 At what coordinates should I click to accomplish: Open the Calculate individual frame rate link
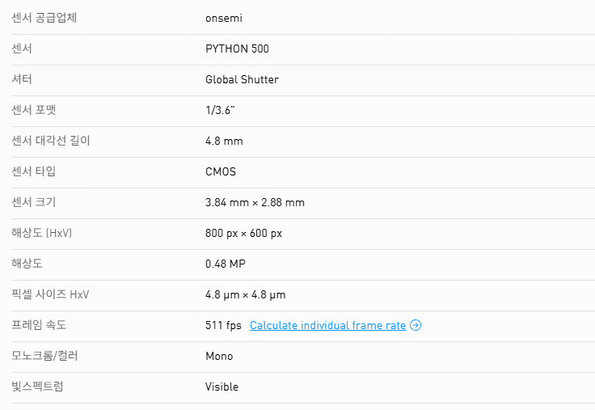327,326
